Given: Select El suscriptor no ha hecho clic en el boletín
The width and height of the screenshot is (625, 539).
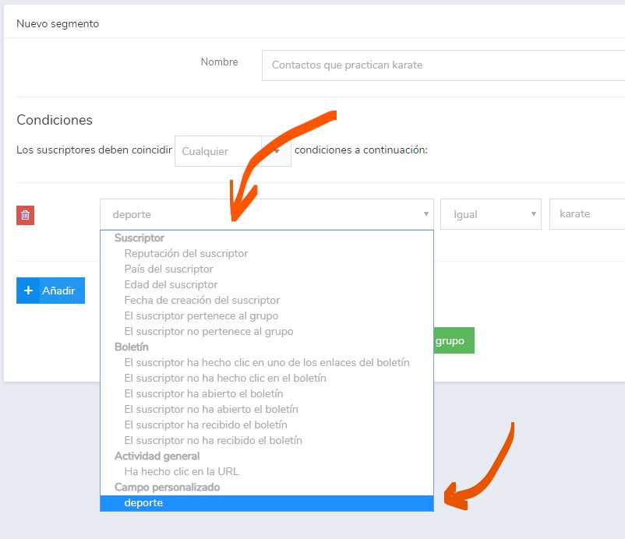Looking at the screenshot, I should point(267,378).
